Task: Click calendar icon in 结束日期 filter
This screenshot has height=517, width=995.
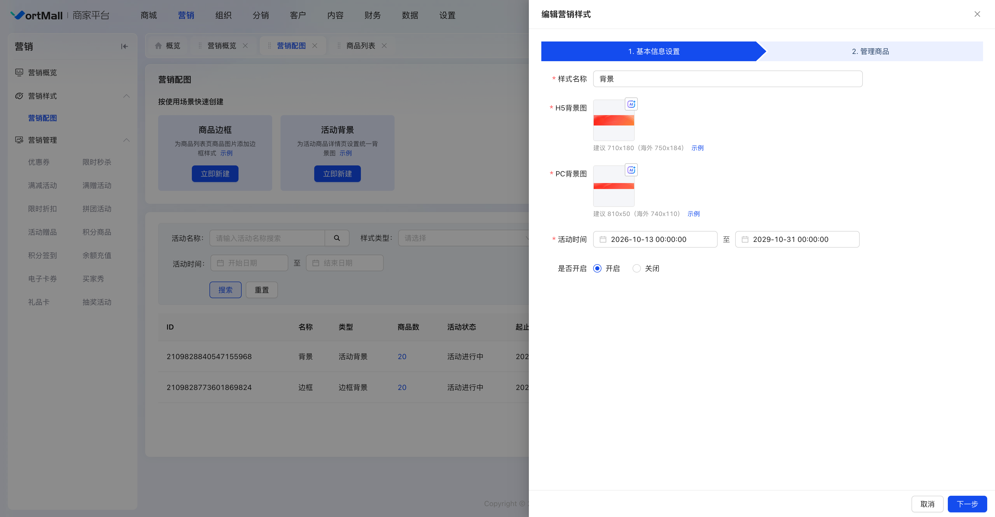Action: [x=316, y=263]
